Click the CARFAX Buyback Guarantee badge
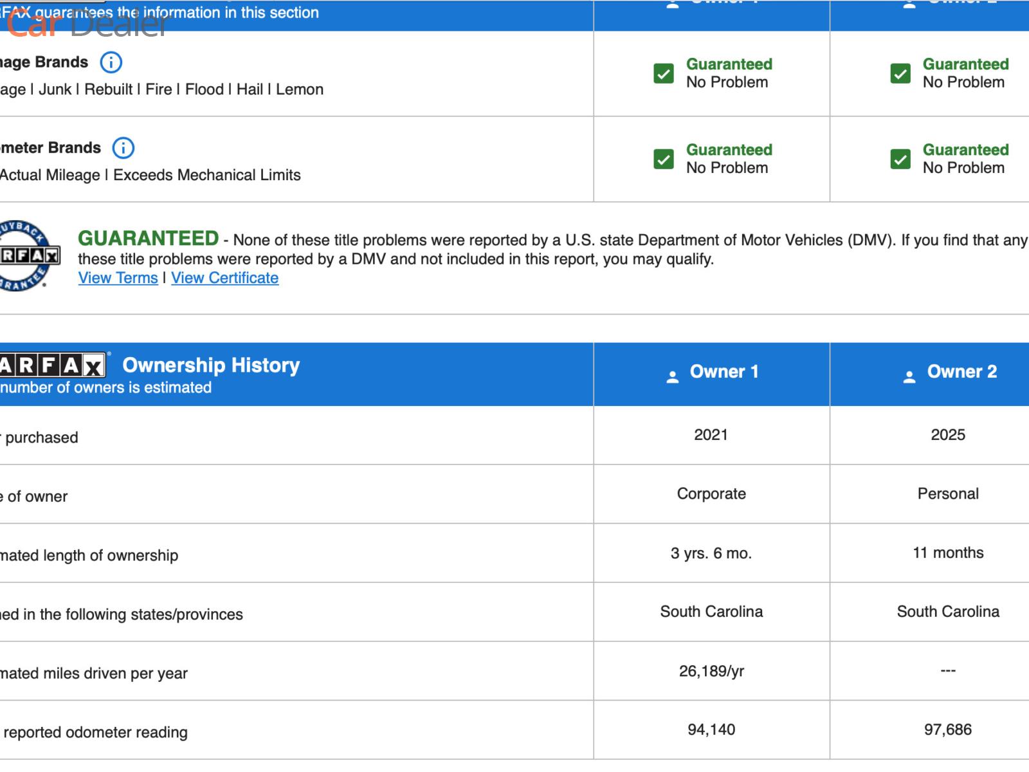This screenshot has height=772, width=1029. click(28, 255)
